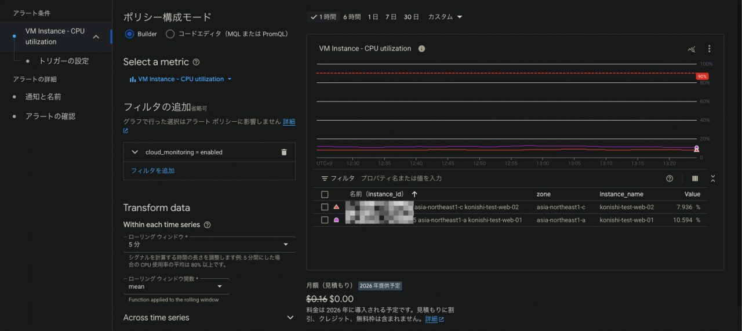Screen dimensions: 742x331
Task: Delete the cloud_monitoring filter with trash icon
Action: [283, 152]
